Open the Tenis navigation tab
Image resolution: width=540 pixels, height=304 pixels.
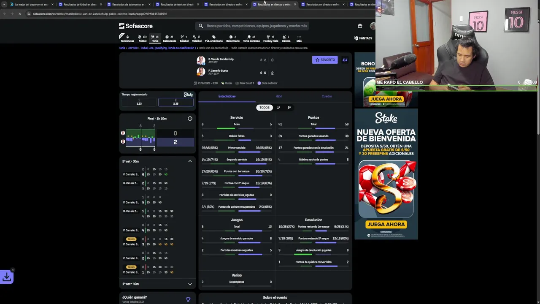[155, 38]
